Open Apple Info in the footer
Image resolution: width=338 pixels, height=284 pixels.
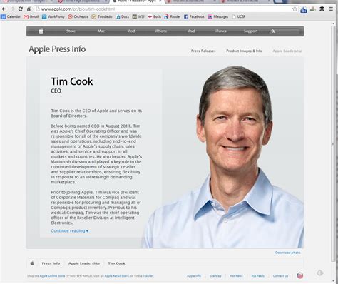194,276
